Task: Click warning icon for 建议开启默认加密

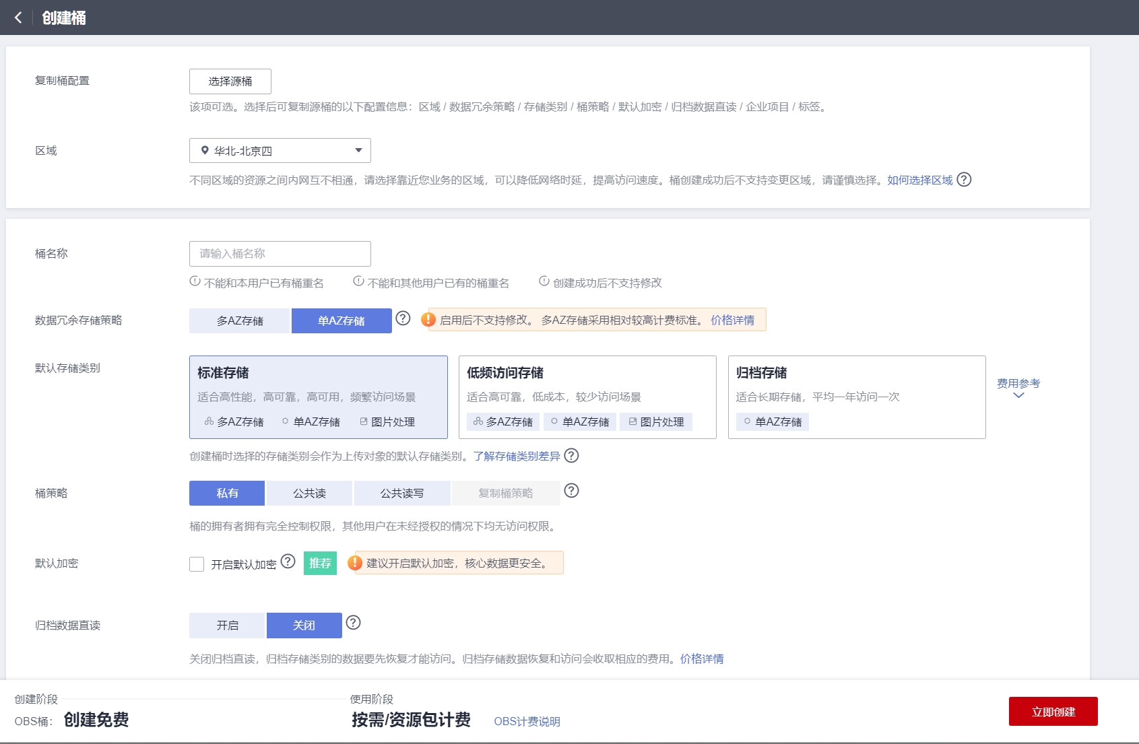Action: tap(355, 563)
